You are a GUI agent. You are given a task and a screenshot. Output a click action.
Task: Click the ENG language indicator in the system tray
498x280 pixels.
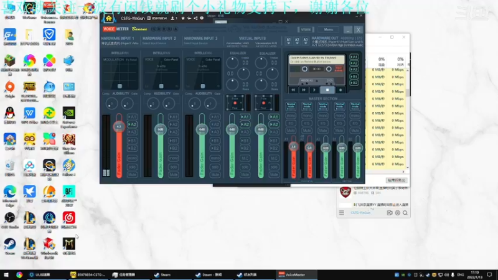pos(461,275)
